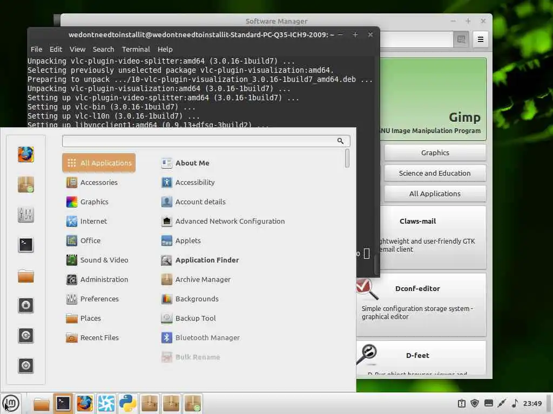Open system settings mixer icon in menu sidebar
This screenshot has width=553, height=414.
pyautogui.click(x=26, y=215)
